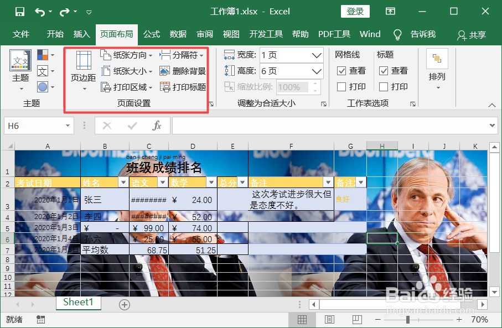Collapse the ribbon with the chevron
The width and height of the screenshot is (502, 328).
coord(491,105)
